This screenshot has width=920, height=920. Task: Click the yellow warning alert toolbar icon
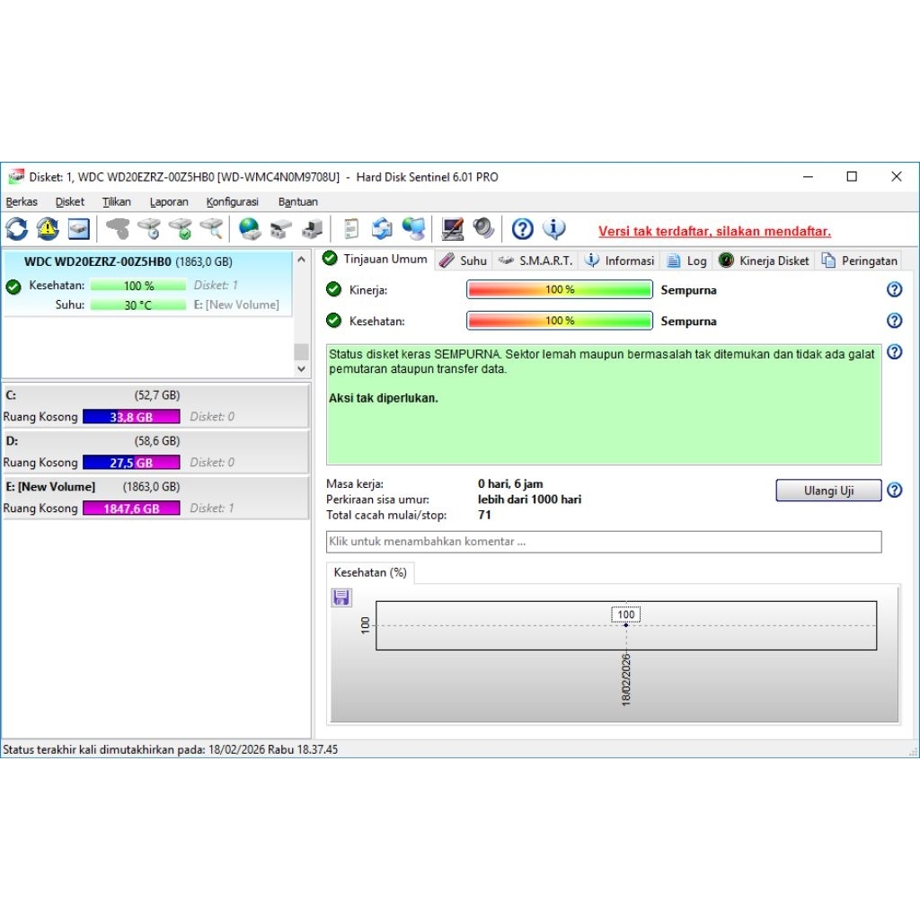click(48, 229)
